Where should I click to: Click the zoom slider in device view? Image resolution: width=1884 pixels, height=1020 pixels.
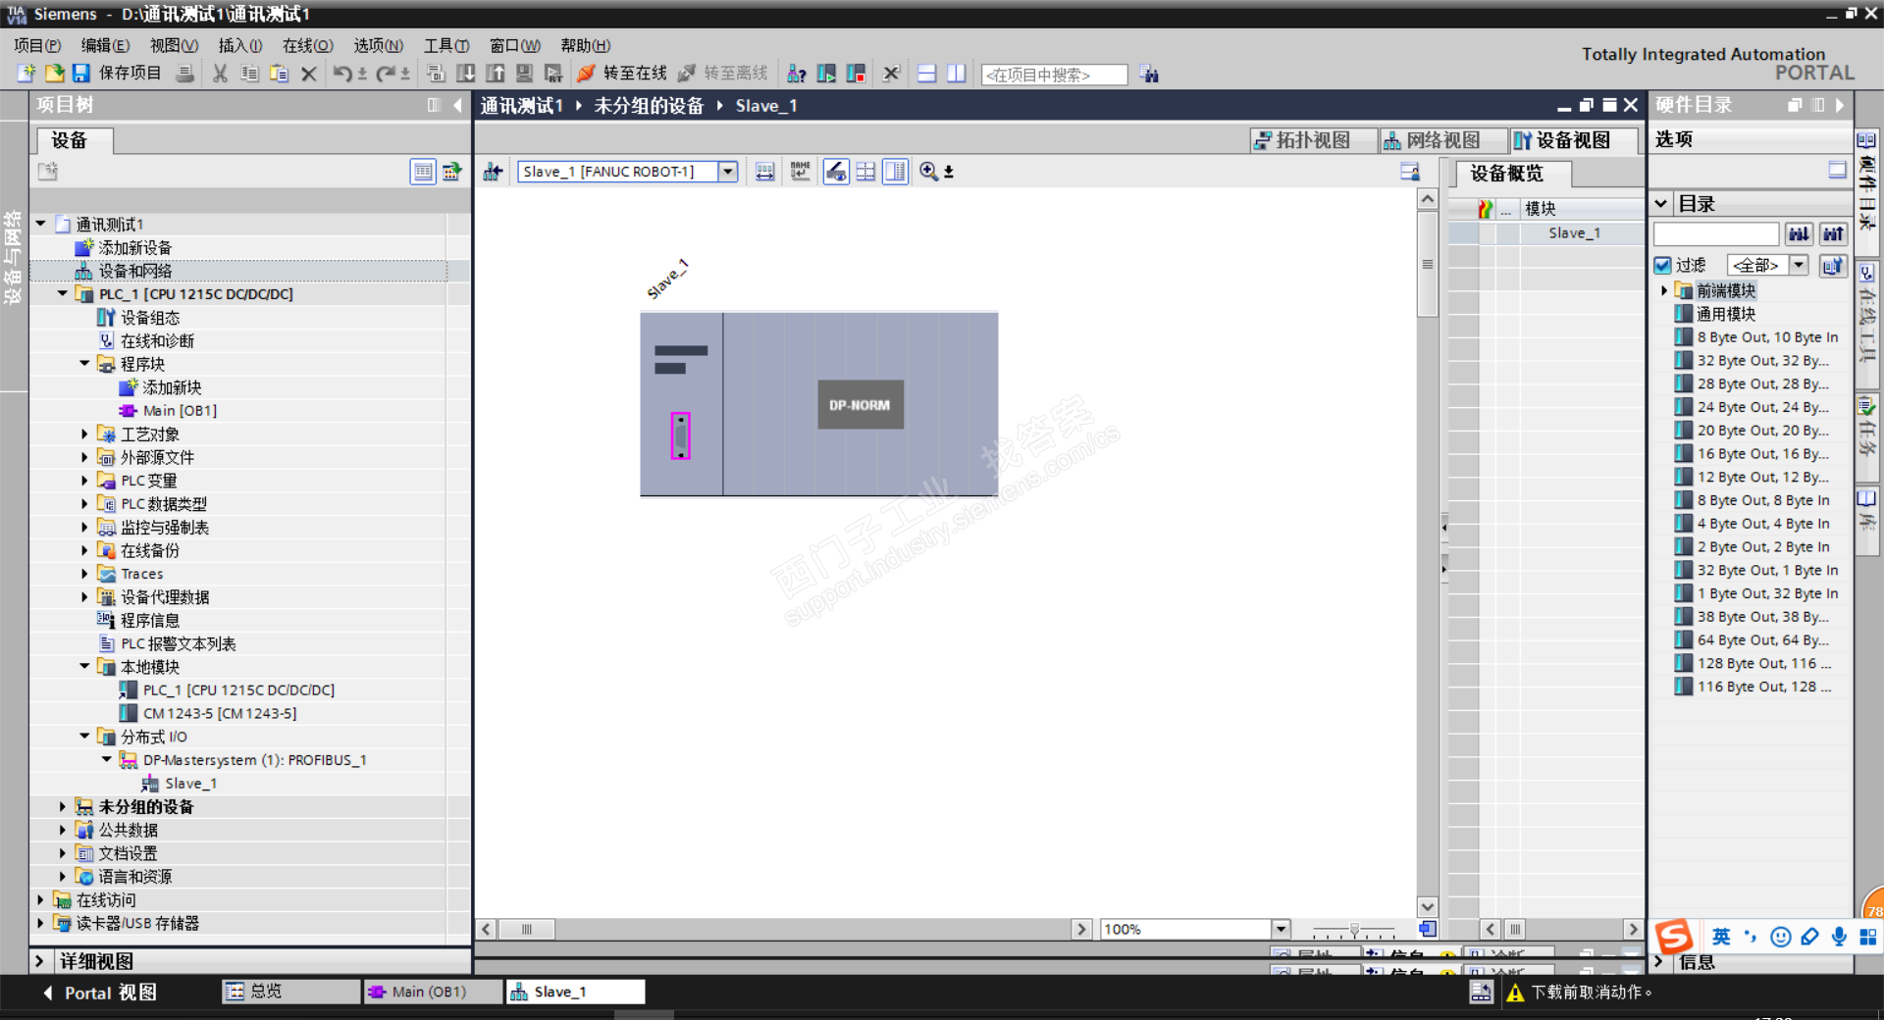[x=1354, y=930]
